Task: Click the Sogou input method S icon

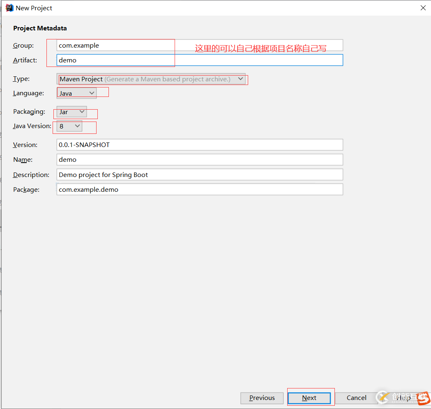Action: (423, 398)
